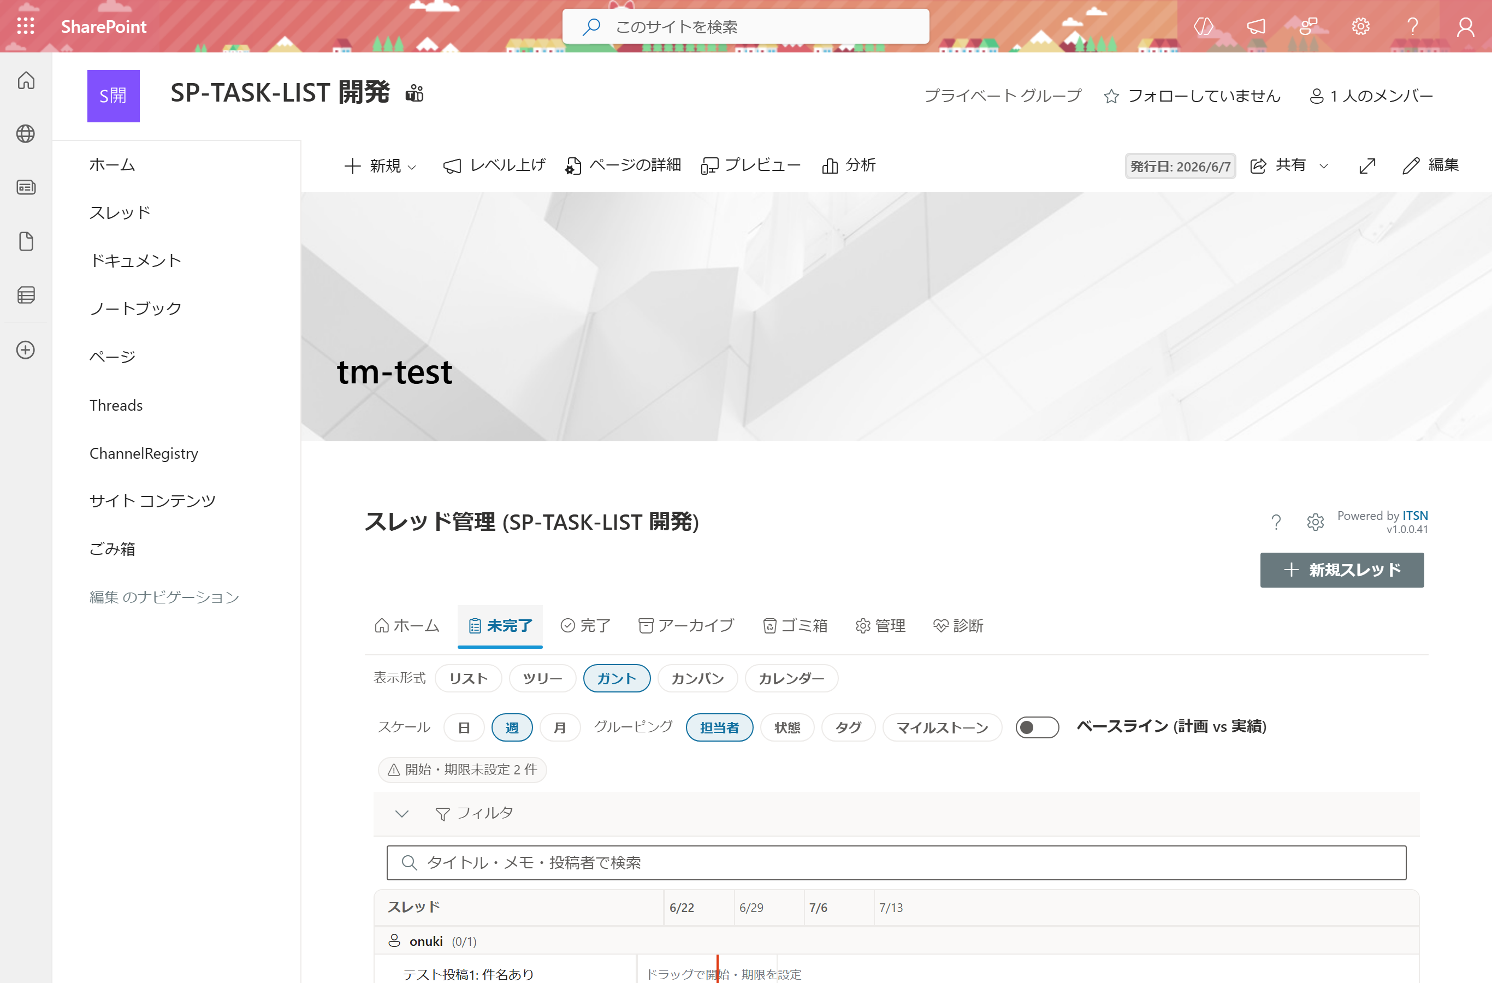Screen dimensions: 1492x983
Task: Group by タグ tags
Action: (x=848, y=727)
